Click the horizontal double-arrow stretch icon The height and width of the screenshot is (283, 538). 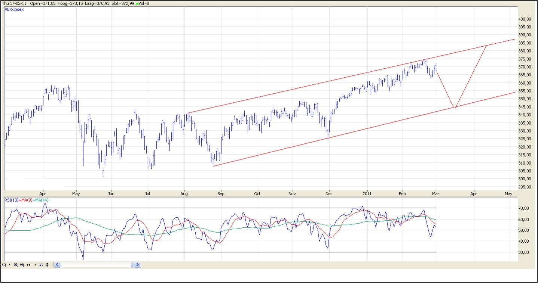point(28,265)
